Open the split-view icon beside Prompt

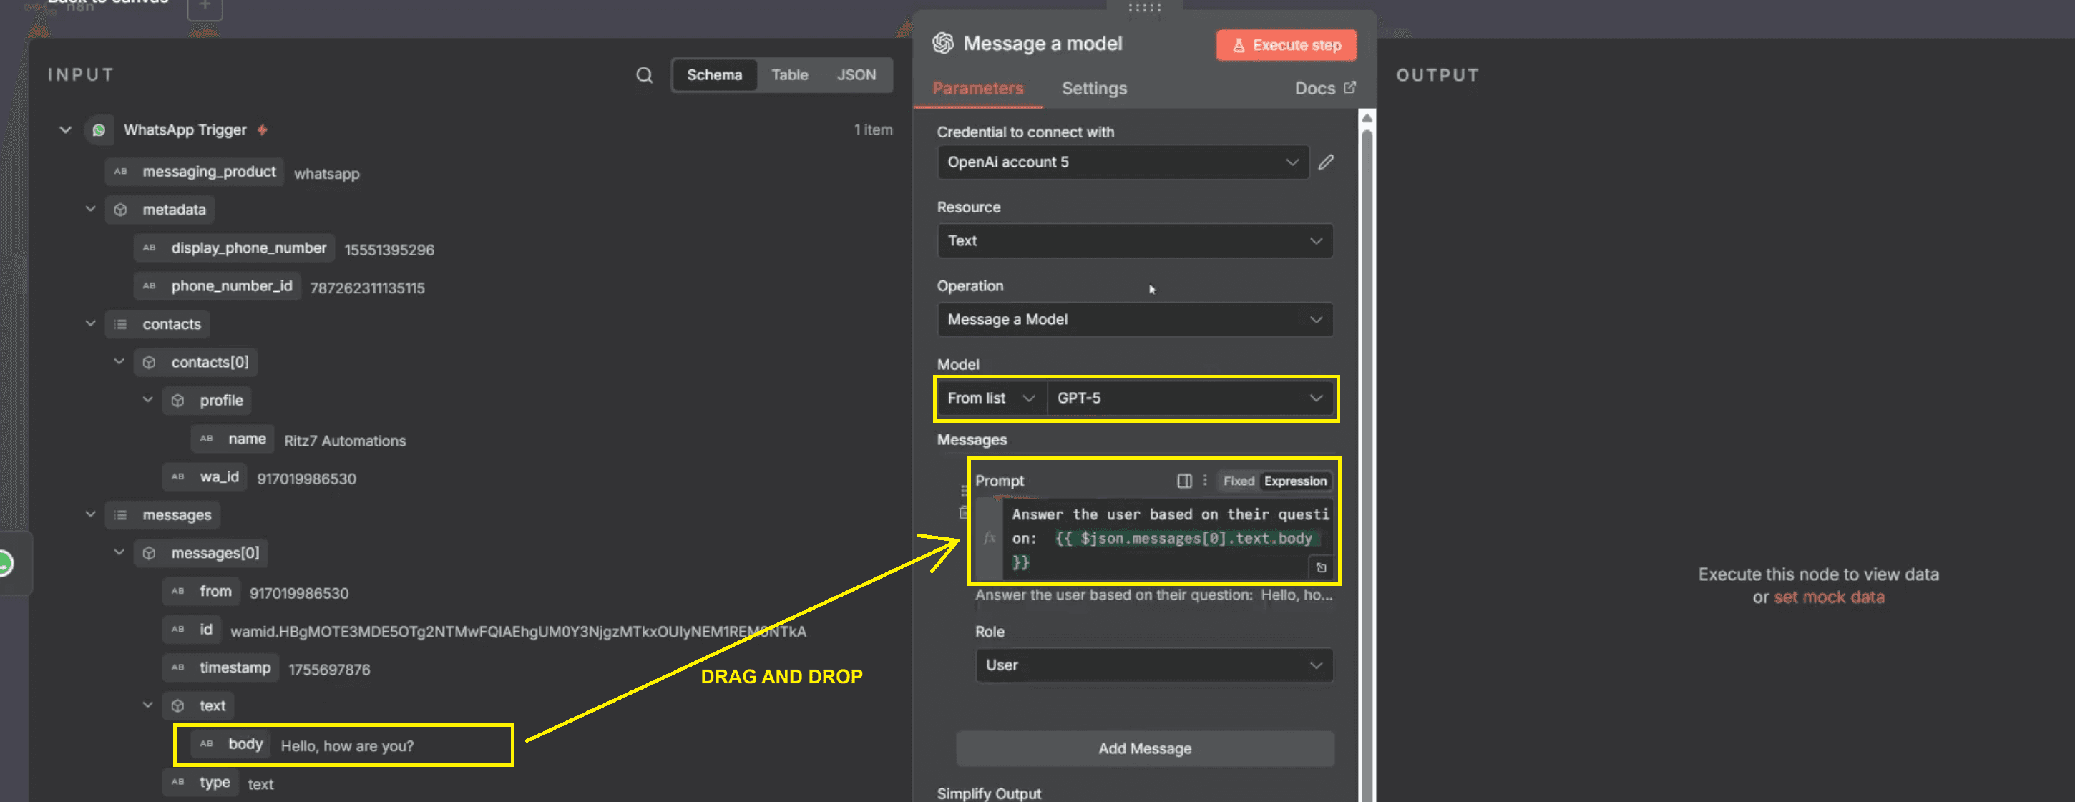(x=1184, y=481)
